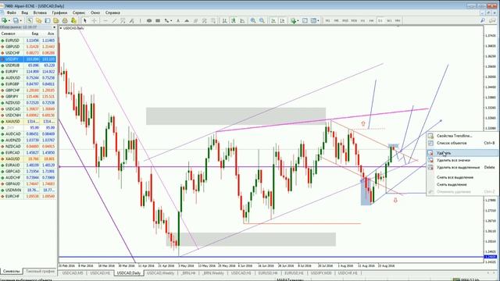Select the Horizontal line tool
The image size is (500, 281).
pyautogui.click(x=105, y=20)
